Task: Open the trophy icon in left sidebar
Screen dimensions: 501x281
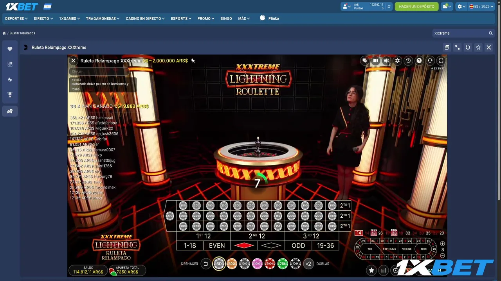Action: click(x=10, y=95)
